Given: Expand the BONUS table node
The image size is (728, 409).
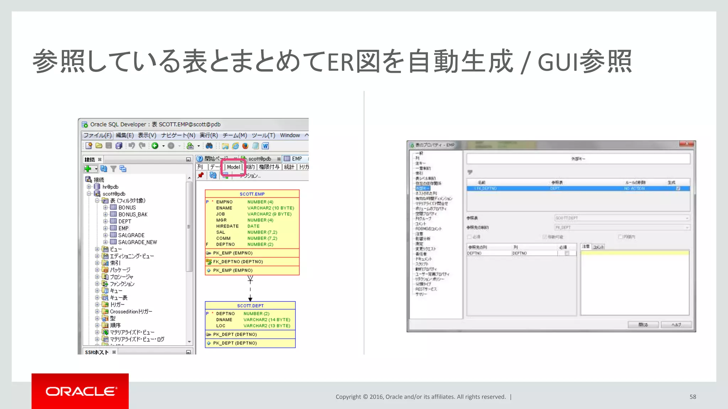Looking at the screenshot, I should point(105,207).
